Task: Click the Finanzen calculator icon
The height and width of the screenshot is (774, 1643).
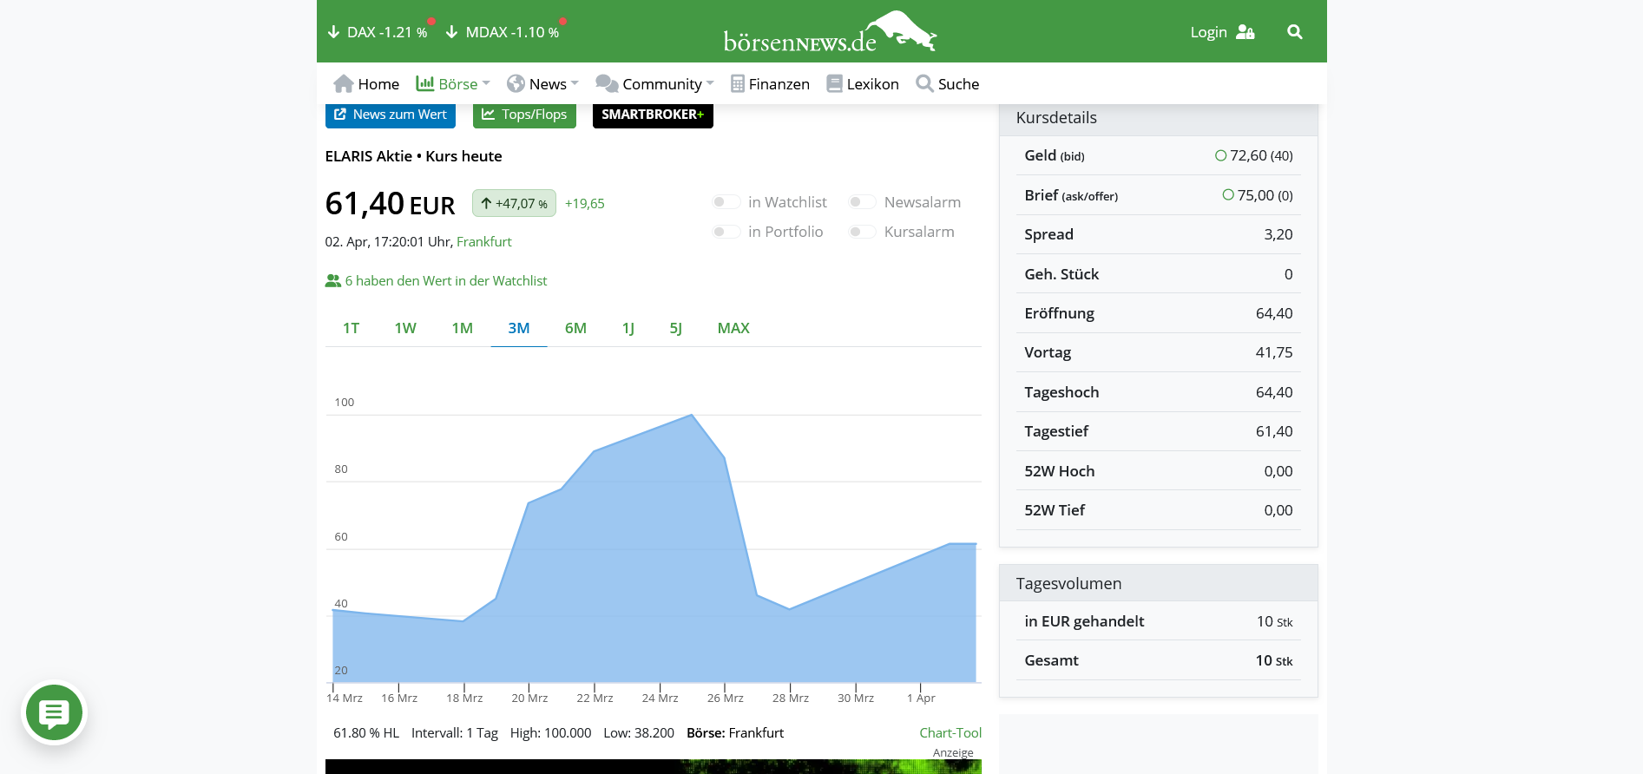Action: (x=737, y=84)
